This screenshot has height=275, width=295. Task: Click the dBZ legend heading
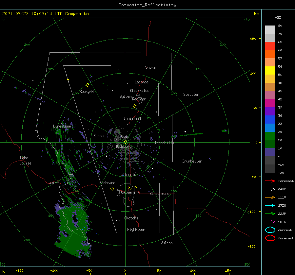[x=278, y=17]
